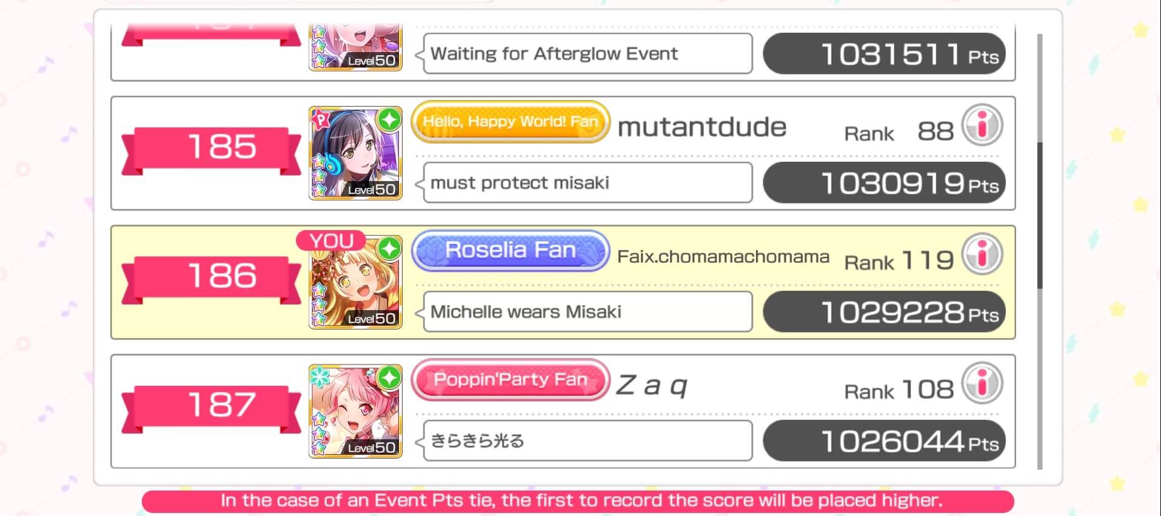The width and height of the screenshot is (1161, 516).
Task: Tap the 'must protect misaki' comment box
Action: pos(587,182)
